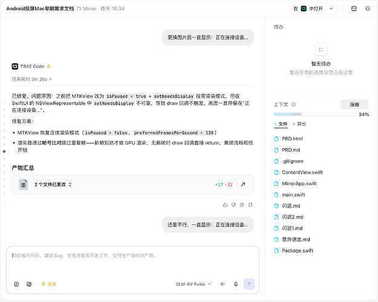Switch to the 其他 tab
Image resolution: width=378 pixels, height=302 pixels.
coord(299,124)
